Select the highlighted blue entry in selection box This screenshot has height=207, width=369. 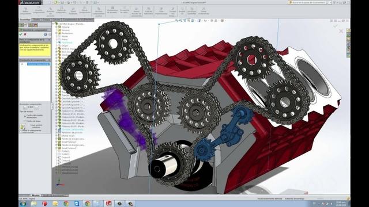39,64
